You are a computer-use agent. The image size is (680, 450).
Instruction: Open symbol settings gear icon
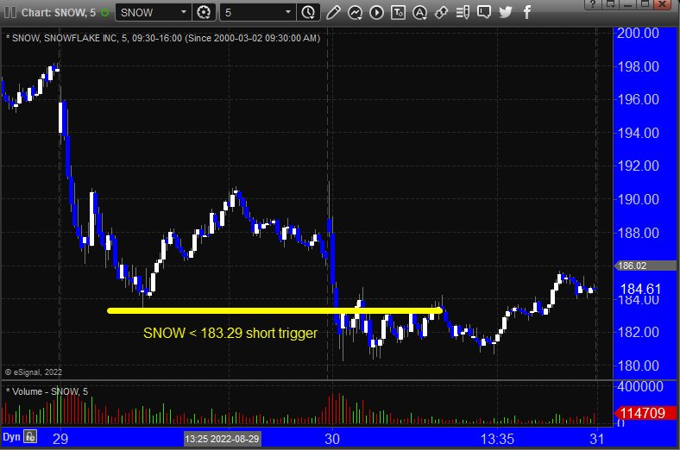click(x=204, y=13)
